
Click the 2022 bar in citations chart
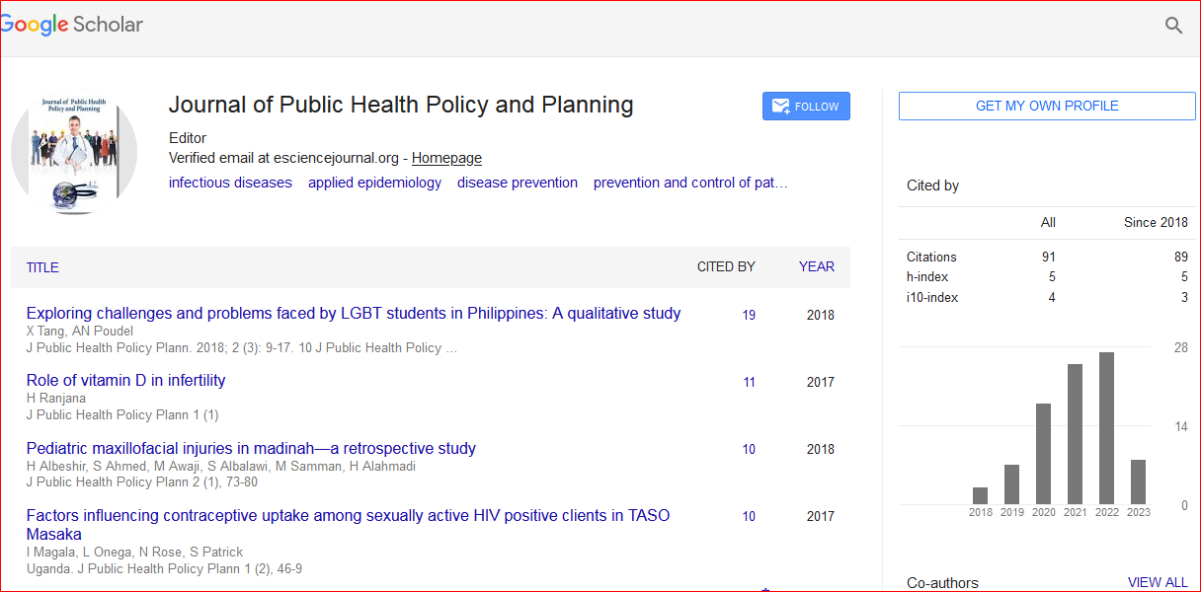[1106, 427]
